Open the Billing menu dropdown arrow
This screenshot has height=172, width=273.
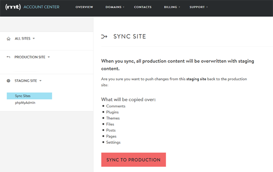coord(179,7)
